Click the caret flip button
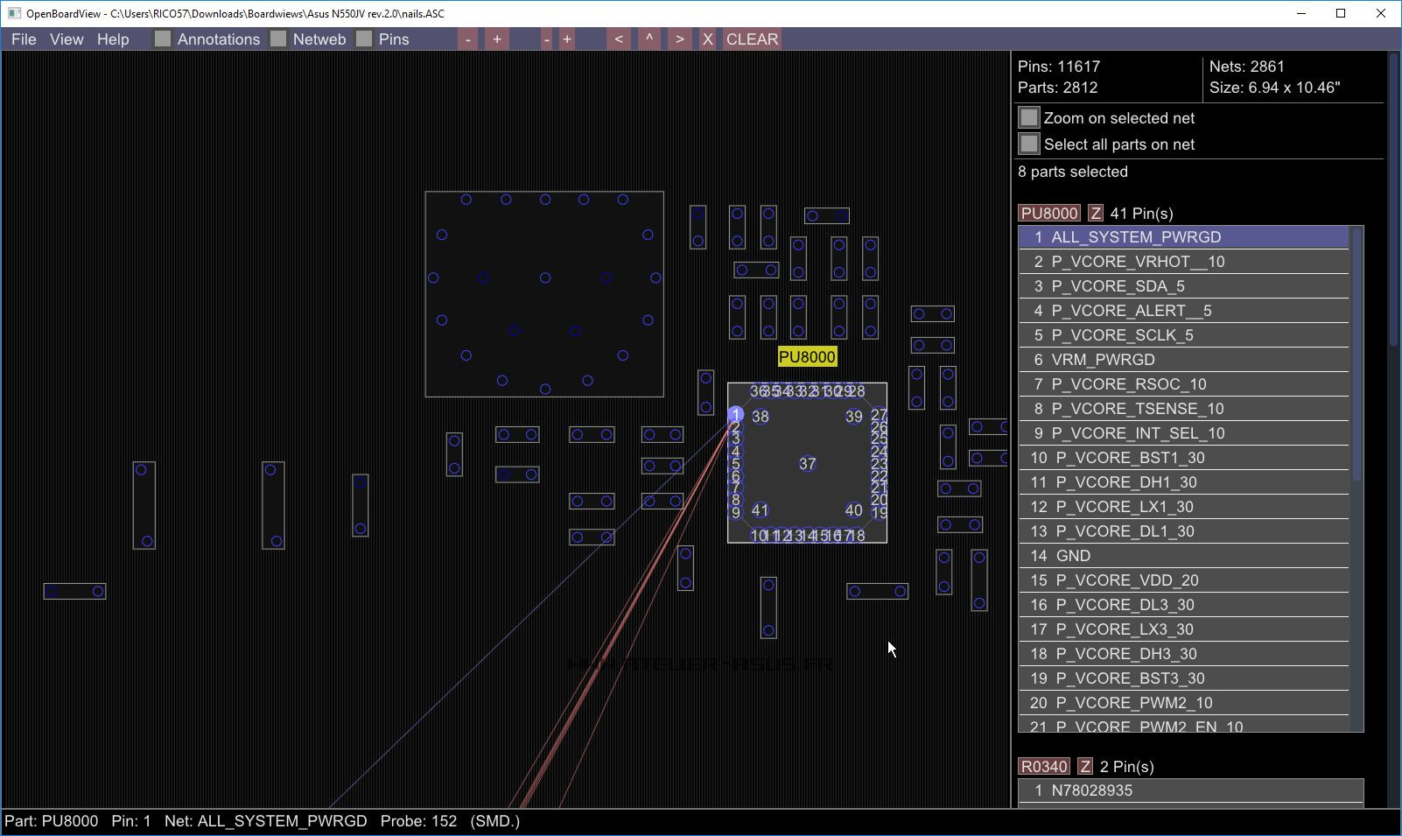The image size is (1402, 836). click(x=649, y=39)
